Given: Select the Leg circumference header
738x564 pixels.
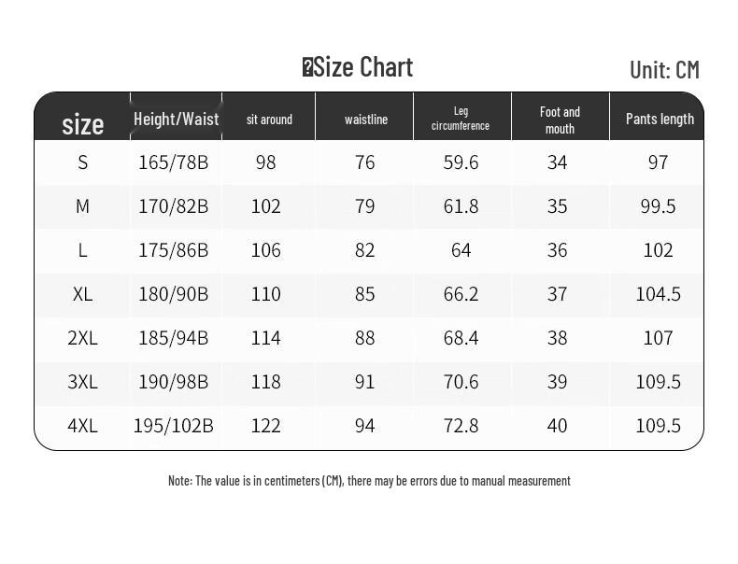Looking at the screenshot, I should tap(461, 118).
